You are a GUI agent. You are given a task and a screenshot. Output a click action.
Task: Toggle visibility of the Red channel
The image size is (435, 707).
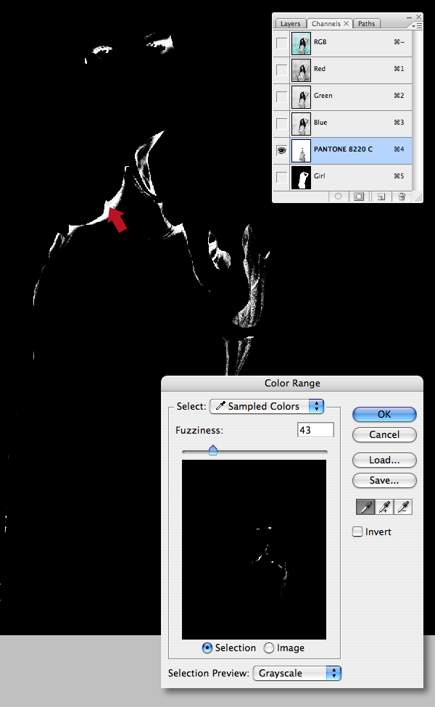[x=282, y=70]
